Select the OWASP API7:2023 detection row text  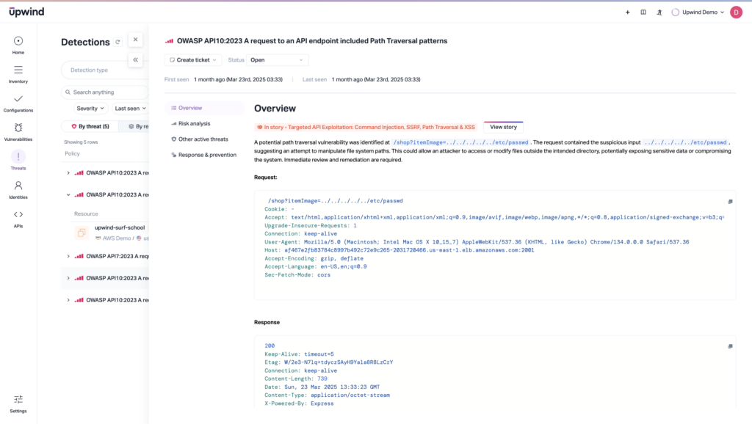[x=117, y=256]
